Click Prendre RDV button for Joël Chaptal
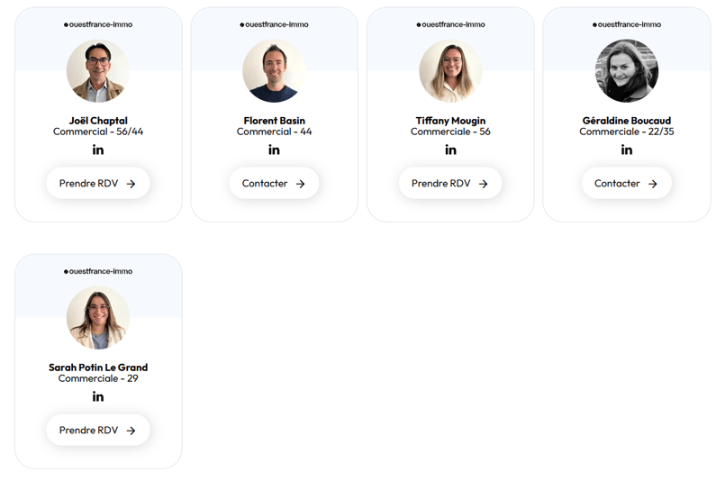The image size is (725, 481). click(x=98, y=184)
